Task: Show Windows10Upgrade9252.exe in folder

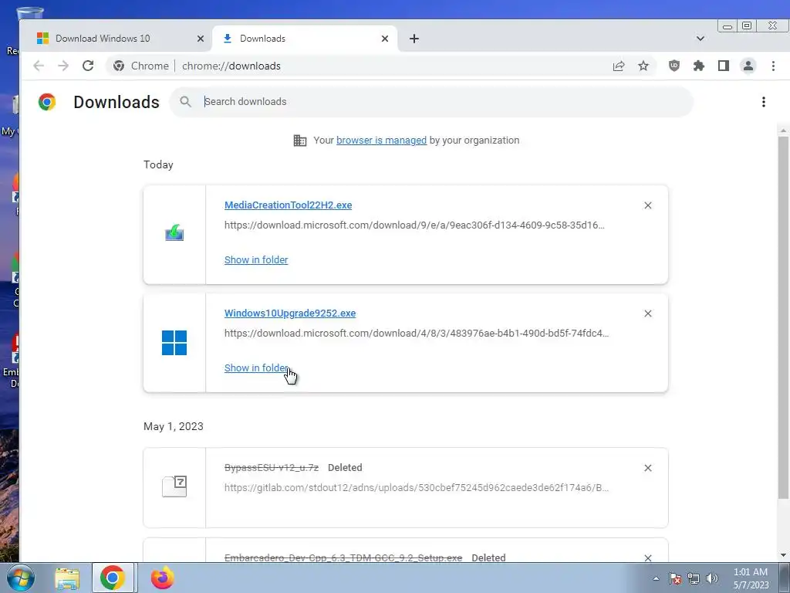Action: [256, 368]
